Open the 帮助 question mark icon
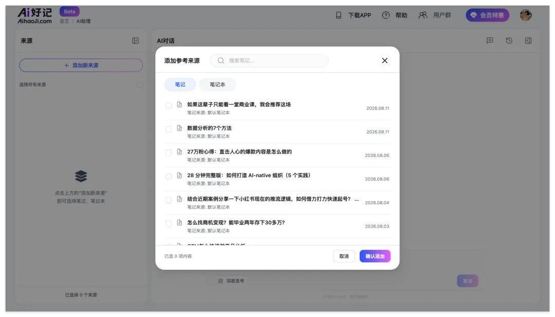This screenshot has height=317, width=555. click(x=386, y=15)
